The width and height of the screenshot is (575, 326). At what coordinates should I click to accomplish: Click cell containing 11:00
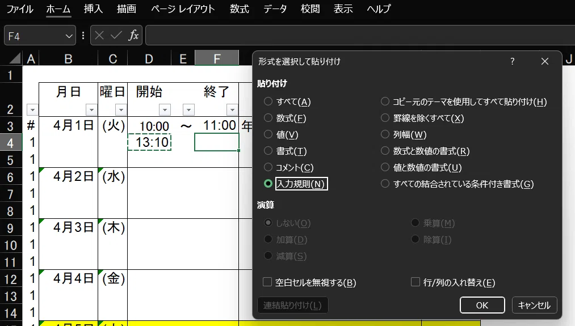point(217,125)
